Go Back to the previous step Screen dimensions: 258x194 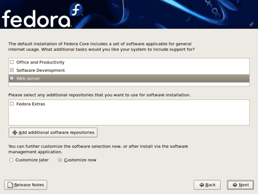207,185
